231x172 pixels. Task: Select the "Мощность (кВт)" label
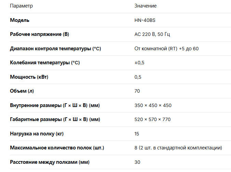(x=29, y=77)
